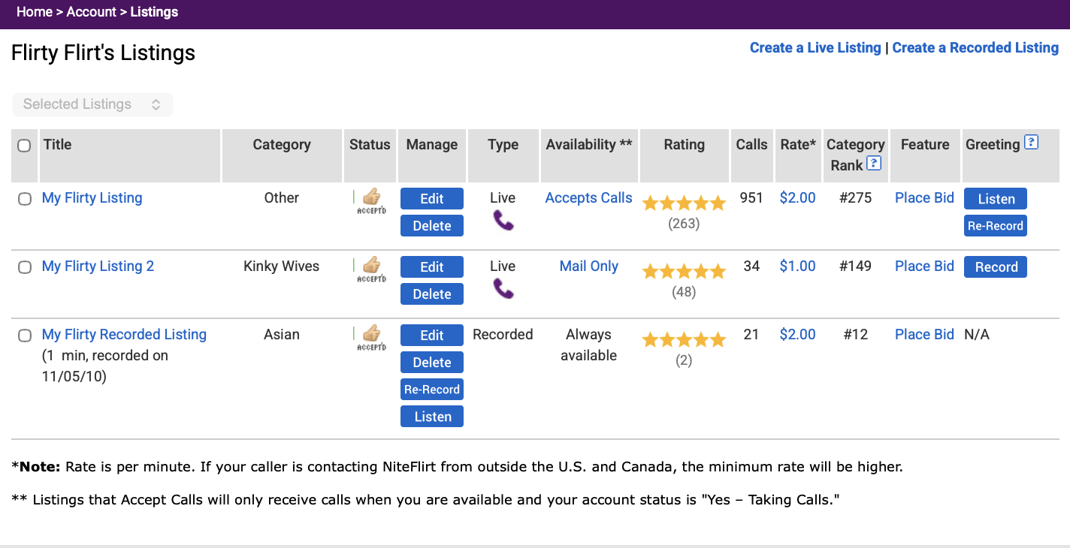1070x548 pixels.
Task: Go to Account in the breadcrumb
Action: coord(92,12)
